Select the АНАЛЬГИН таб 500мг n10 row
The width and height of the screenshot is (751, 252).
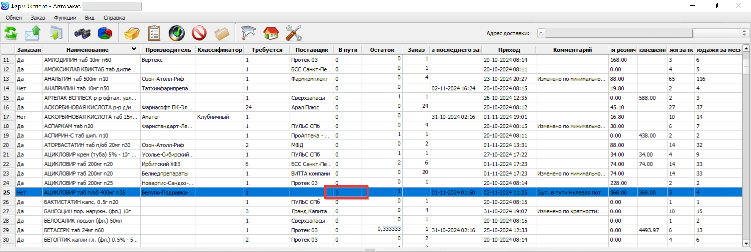point(76,79)
